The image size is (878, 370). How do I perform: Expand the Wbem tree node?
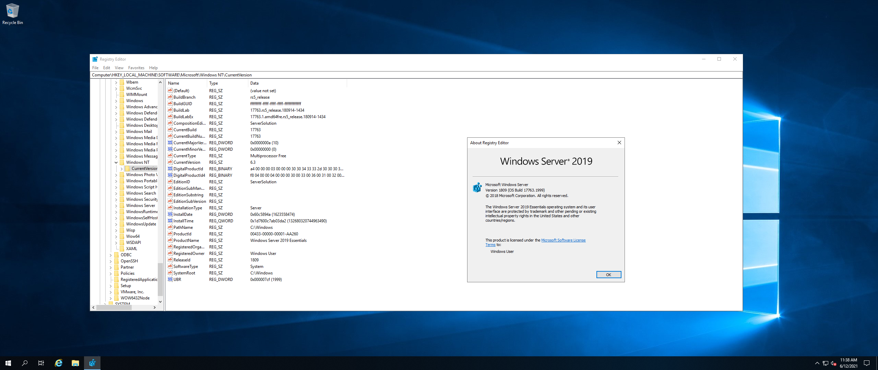[116, 82]
